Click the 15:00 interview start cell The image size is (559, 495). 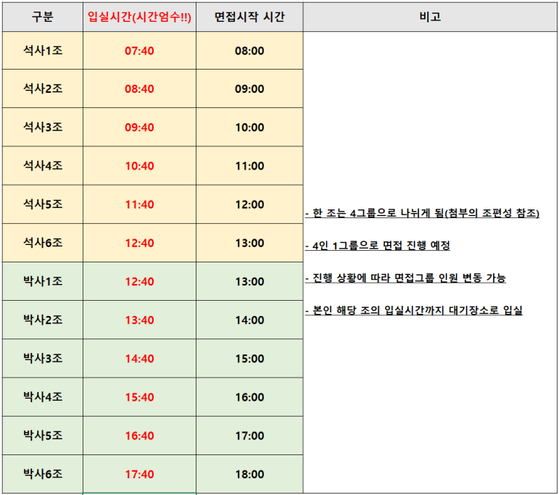[249, 358]
